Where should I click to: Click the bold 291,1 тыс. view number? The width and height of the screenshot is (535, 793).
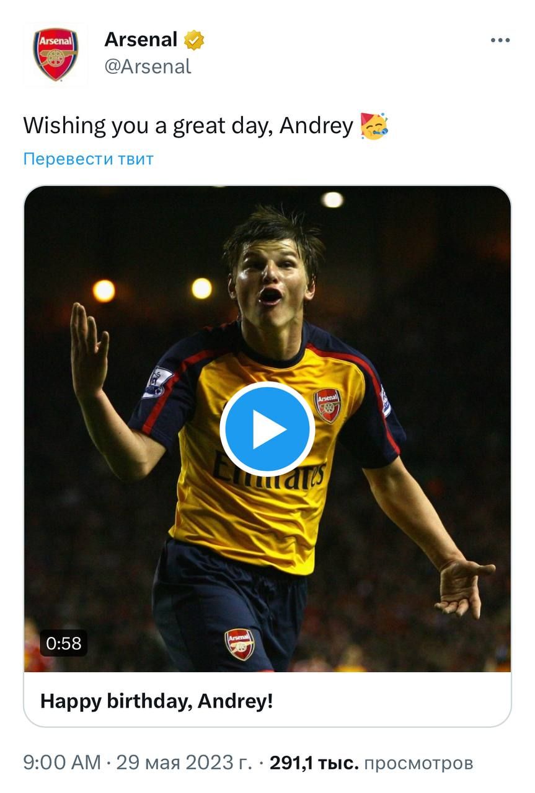(314, 763)
